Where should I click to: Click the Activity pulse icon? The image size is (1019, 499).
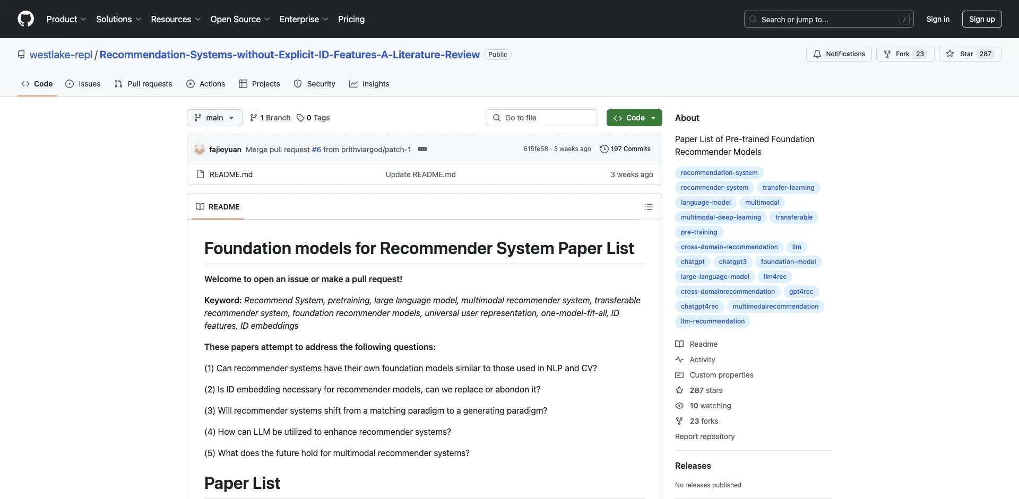pyautogui.click(x=679, y=360)
